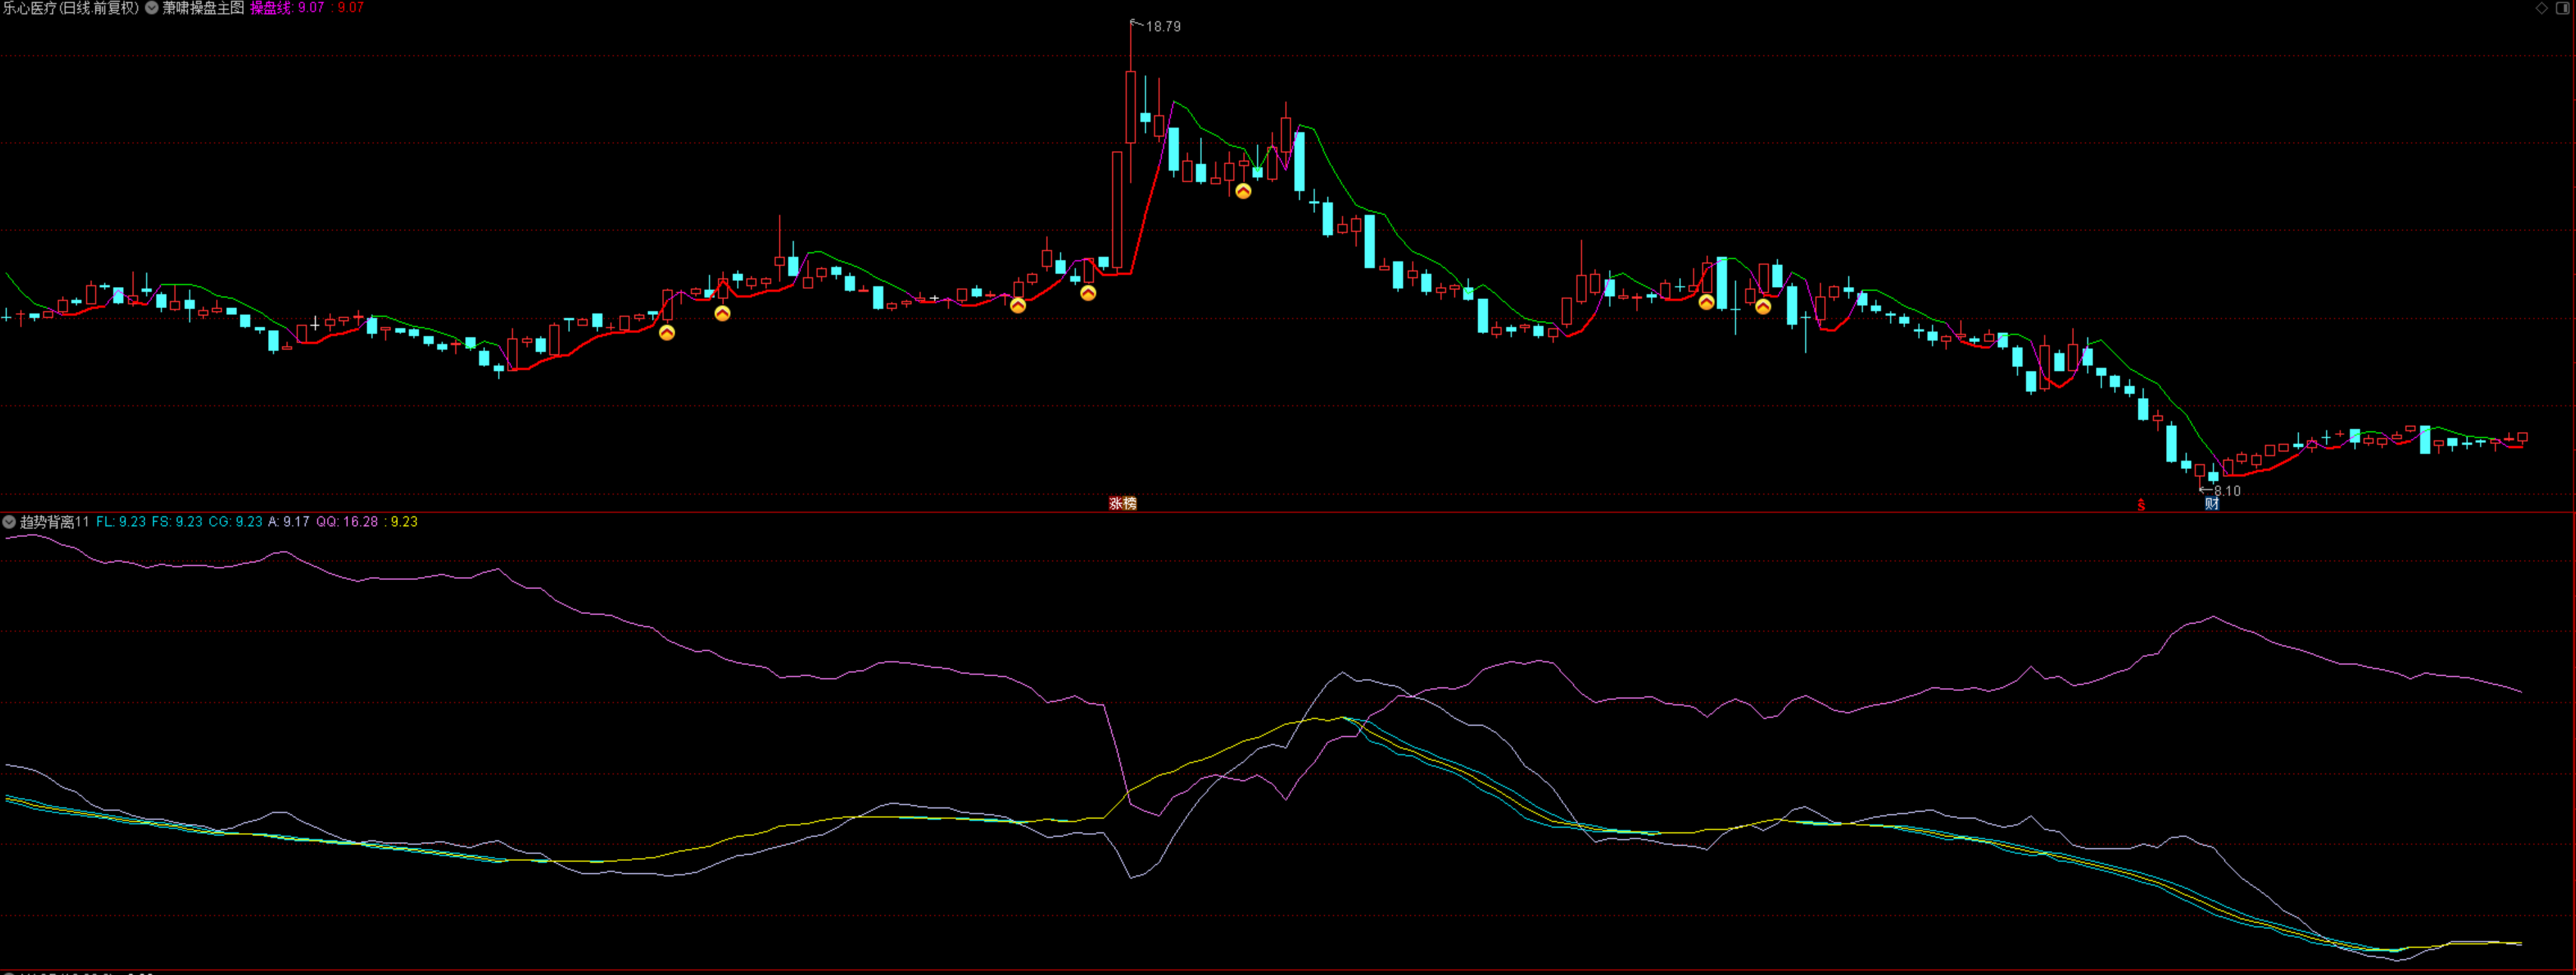Click the CG: 9.23 readout
The image size is (2576, 975).
point(236,522)
